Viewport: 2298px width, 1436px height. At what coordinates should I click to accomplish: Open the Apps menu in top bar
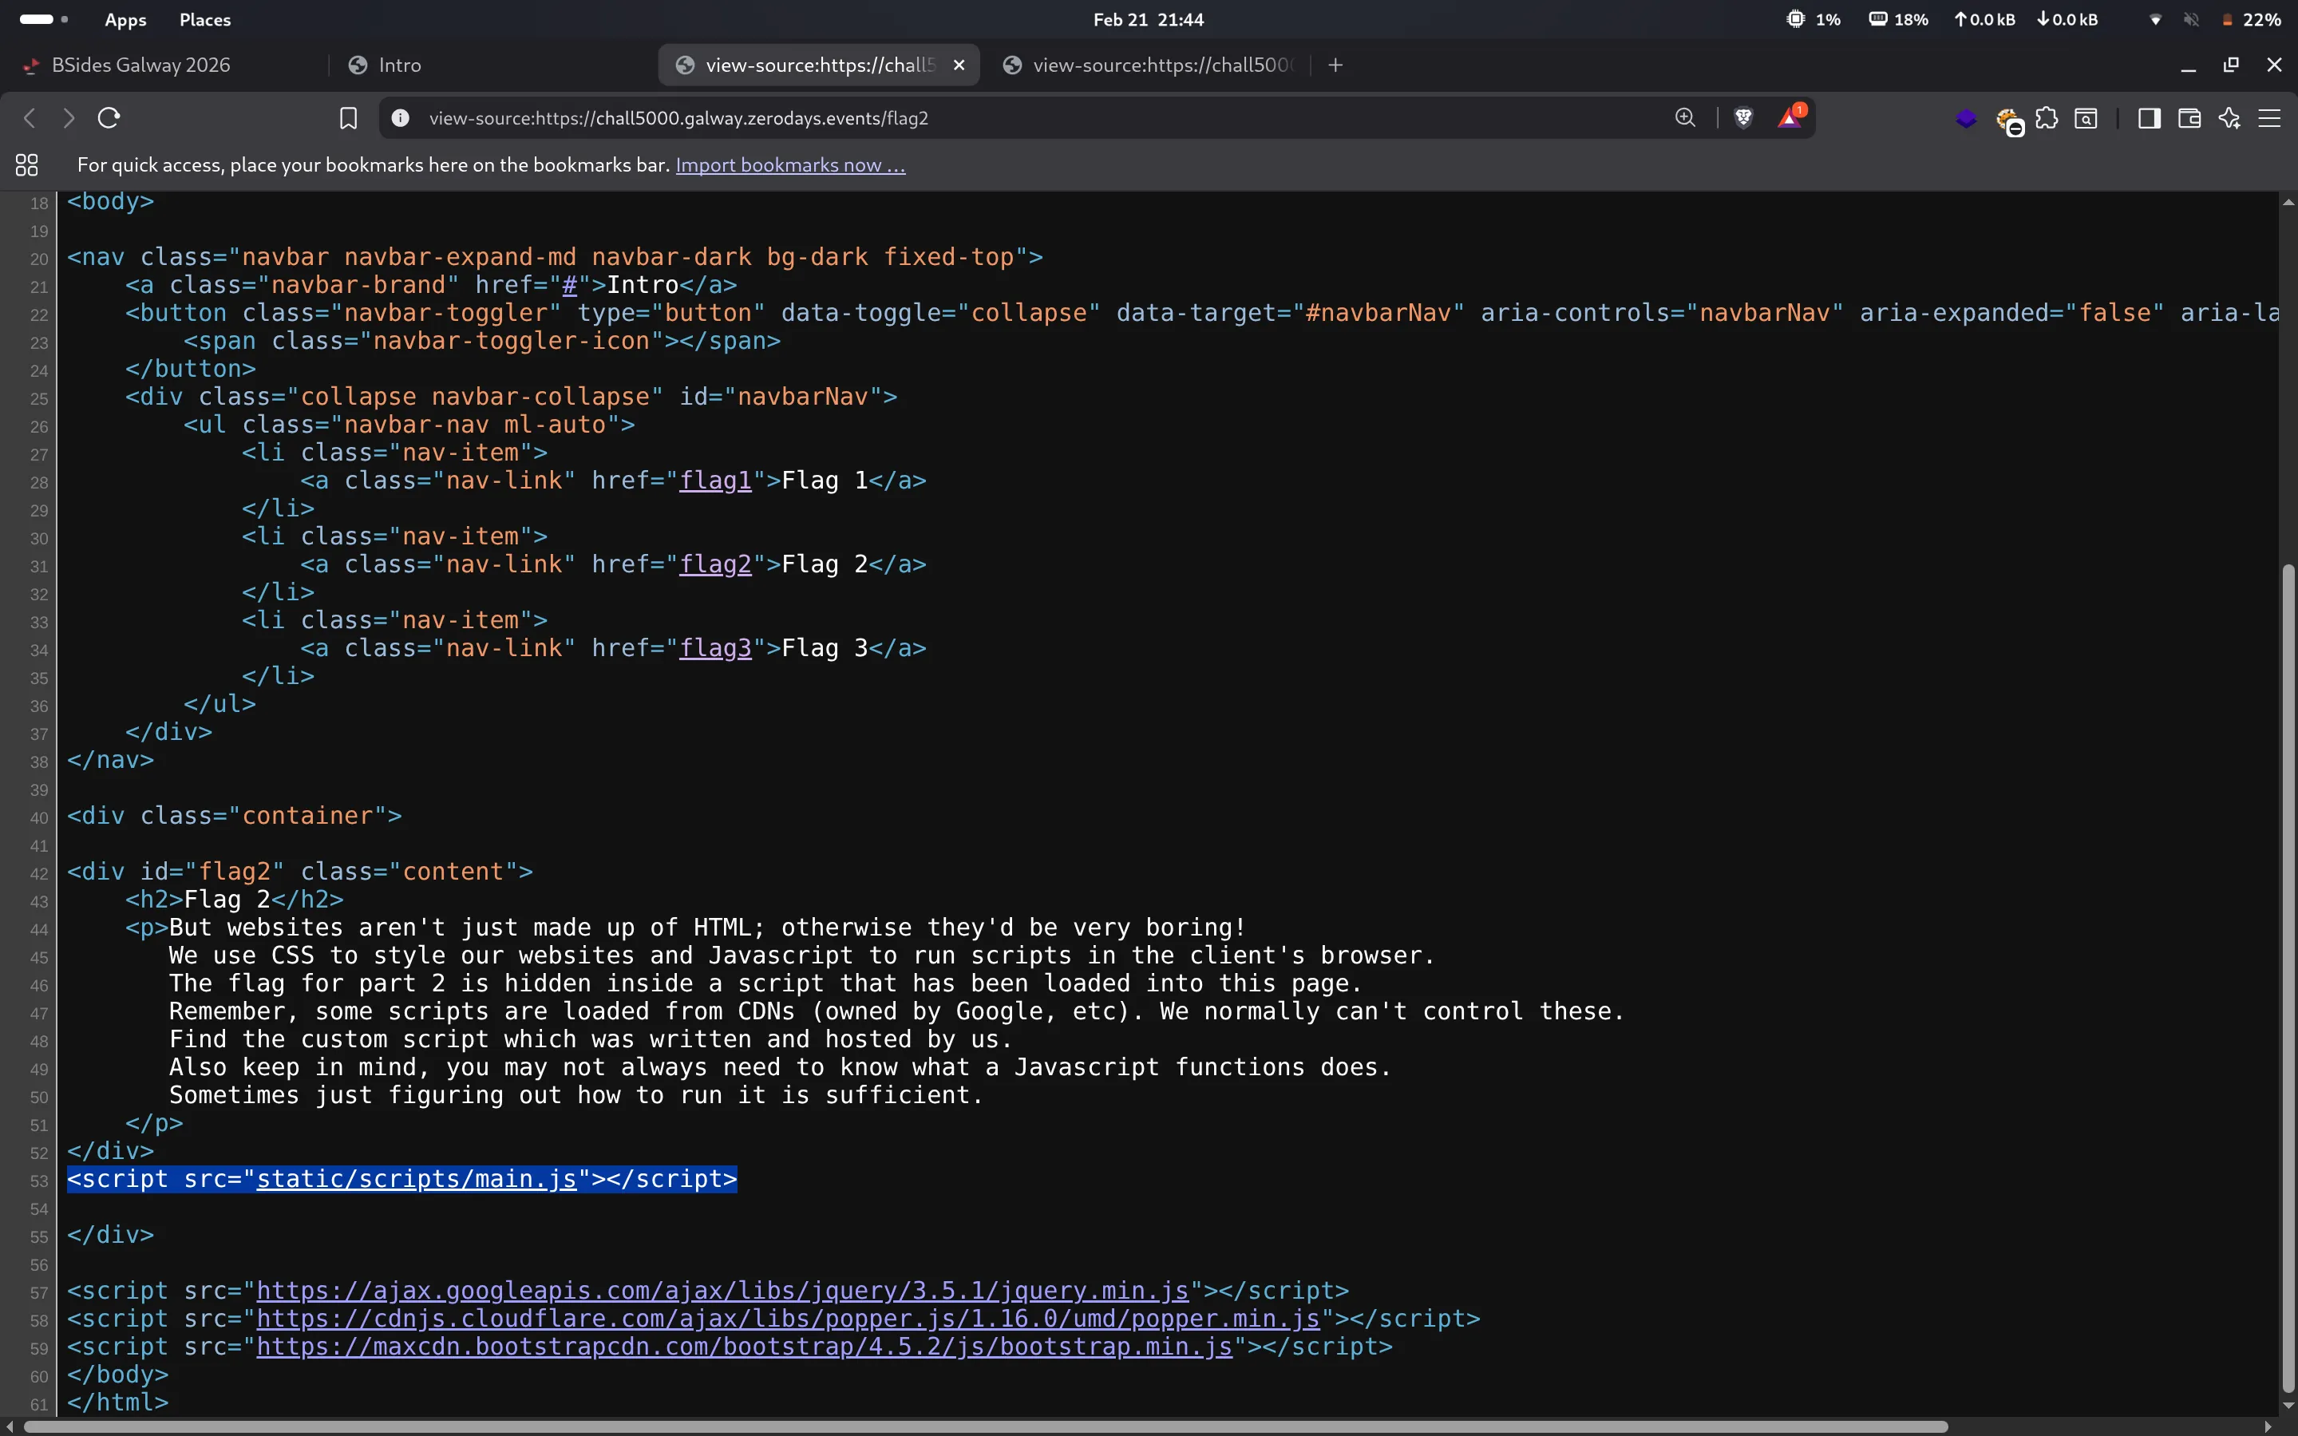pos(125,19)
